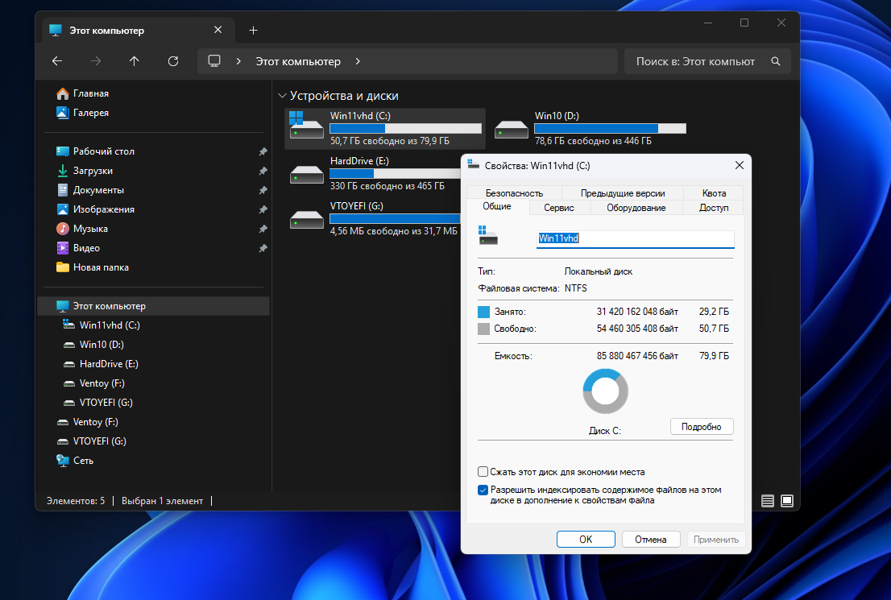The image size is (891, 600).
Task: Go up one folder level
Action: point(134,60)
